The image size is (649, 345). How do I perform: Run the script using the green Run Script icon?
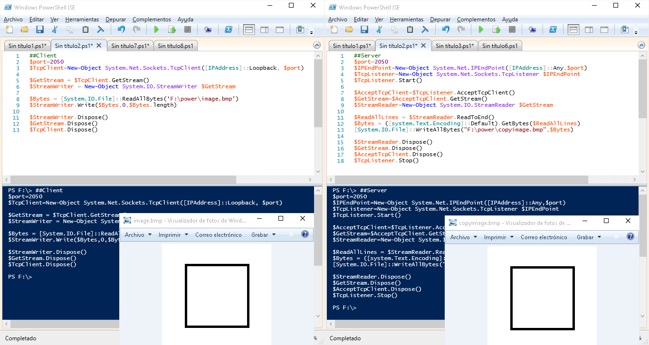click(157, 29)
